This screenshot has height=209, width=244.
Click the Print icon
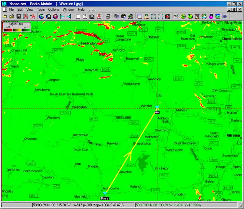pos(108,17)
